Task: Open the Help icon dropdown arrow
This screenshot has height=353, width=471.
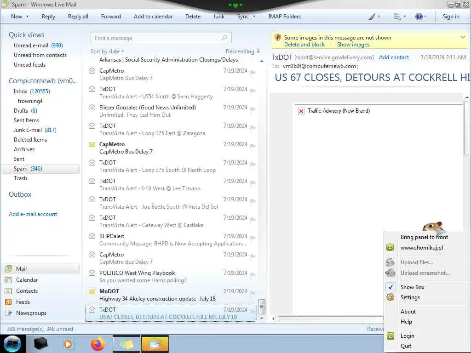Action: 425,17
